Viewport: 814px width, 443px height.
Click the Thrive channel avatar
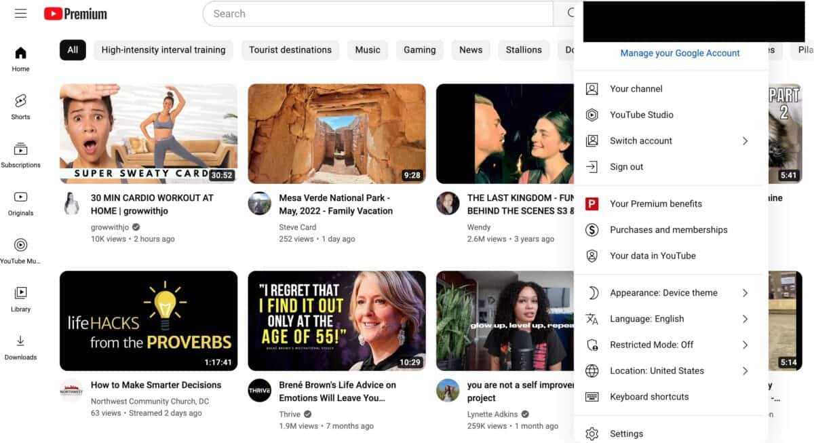click(x=259, y=391)
